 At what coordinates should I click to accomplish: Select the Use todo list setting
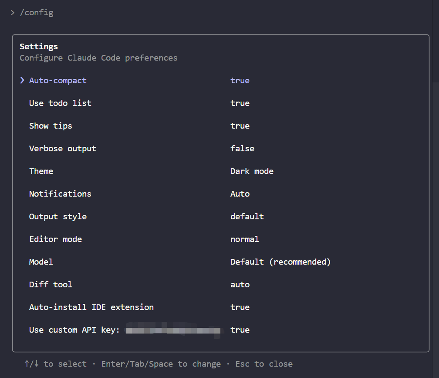coord(60,103)
